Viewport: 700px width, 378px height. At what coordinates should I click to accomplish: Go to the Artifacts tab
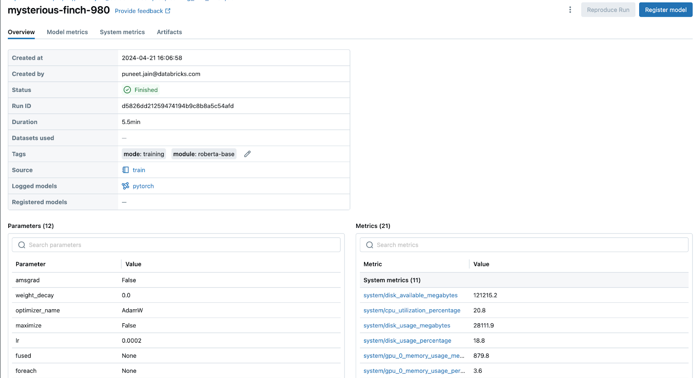(169, 32)
